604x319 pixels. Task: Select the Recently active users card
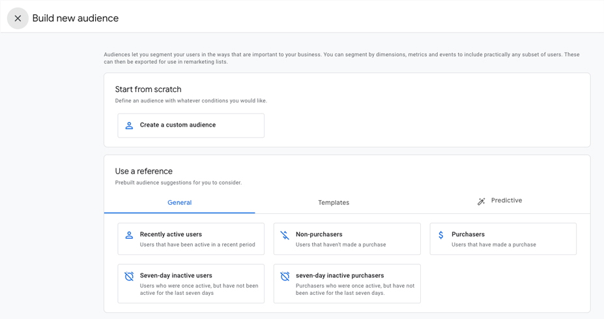coord(191,239)
